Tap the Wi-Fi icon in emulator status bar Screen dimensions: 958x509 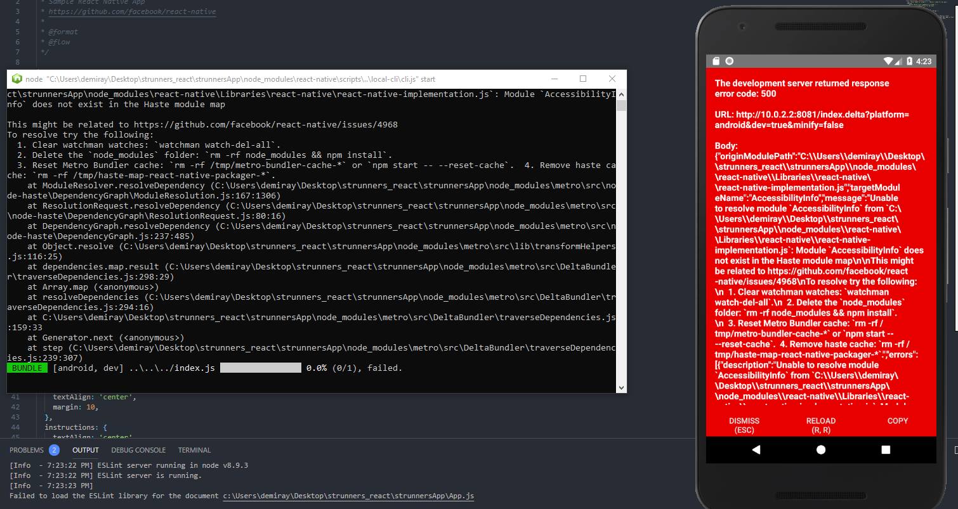(888, 61)
